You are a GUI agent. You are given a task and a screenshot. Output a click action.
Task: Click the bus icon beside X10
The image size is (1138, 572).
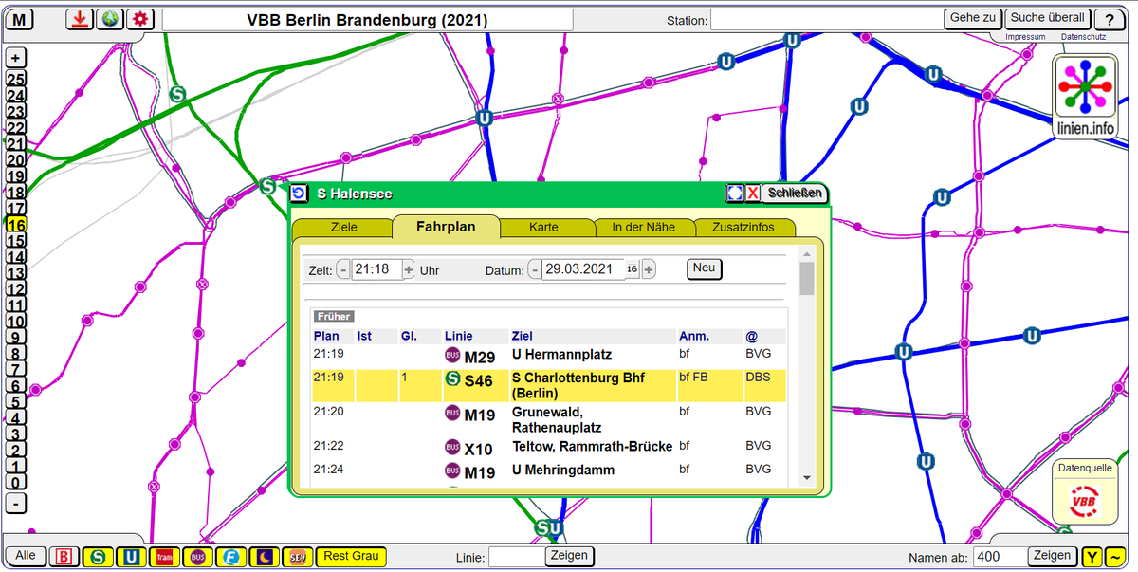pyautogui.click(x=452, y=448)
